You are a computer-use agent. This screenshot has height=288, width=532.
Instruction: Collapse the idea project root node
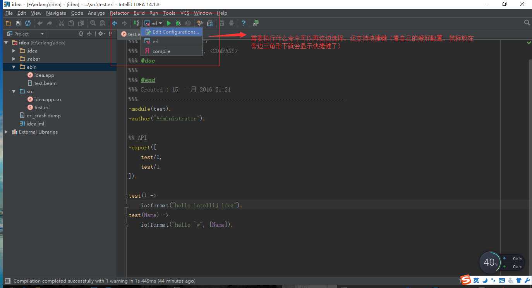6,43
